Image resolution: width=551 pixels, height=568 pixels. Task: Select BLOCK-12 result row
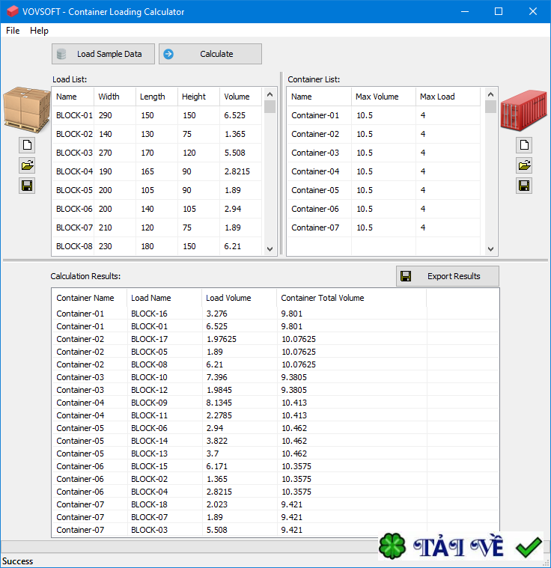(x=275, y=390)
